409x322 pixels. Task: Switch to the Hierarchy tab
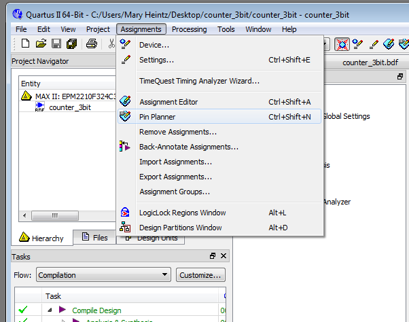click(x=41, y=238)
